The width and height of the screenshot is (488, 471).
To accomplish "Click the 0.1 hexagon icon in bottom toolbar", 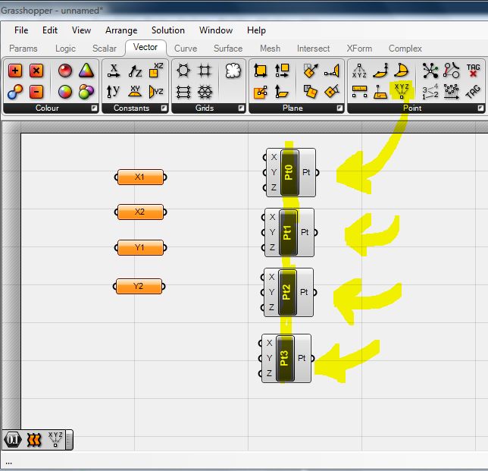I will click(12, 440).
